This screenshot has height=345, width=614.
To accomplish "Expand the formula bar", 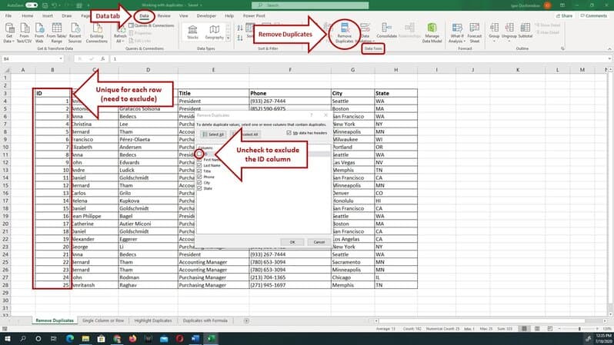I will [x=609, y=58].
